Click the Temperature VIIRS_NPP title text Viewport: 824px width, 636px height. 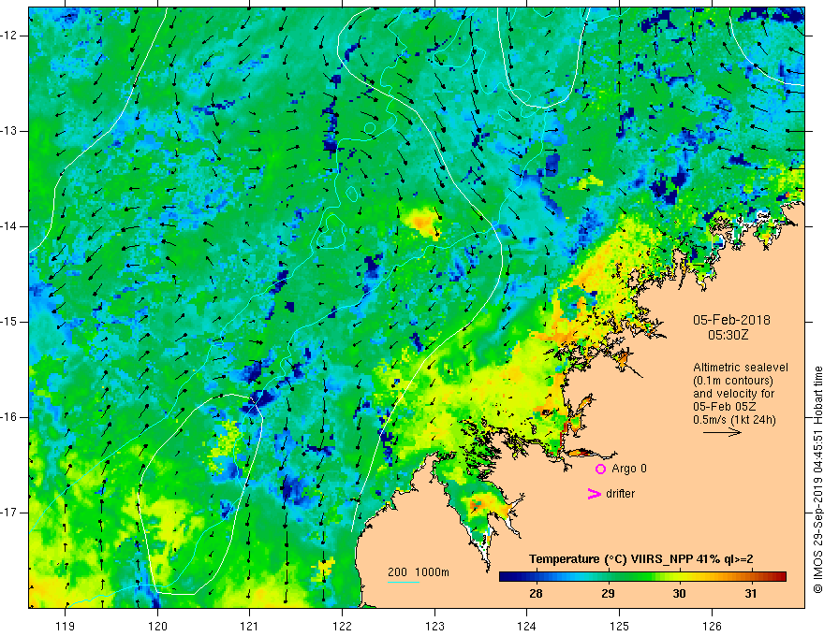pyautogui.click(x=641, y=559)
